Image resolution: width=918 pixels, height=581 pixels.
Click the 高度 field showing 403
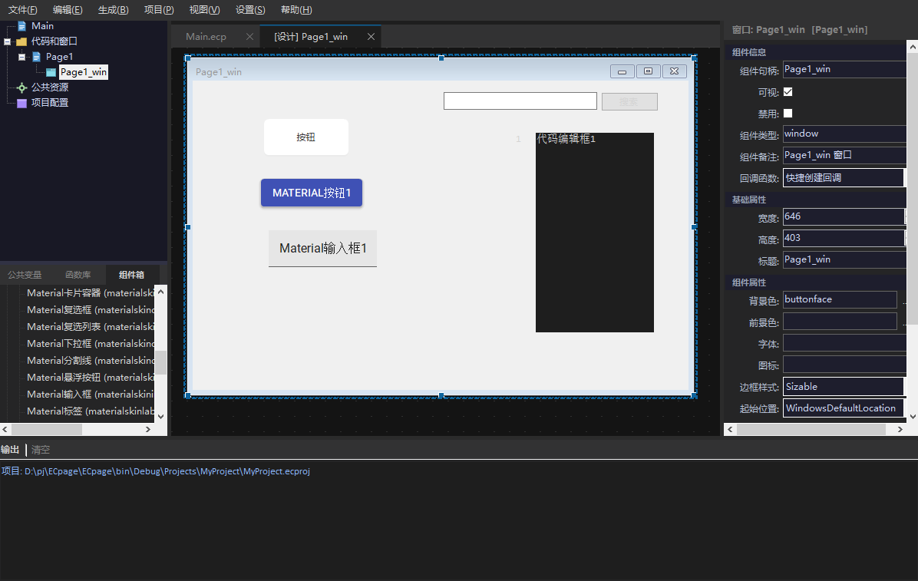843,238
